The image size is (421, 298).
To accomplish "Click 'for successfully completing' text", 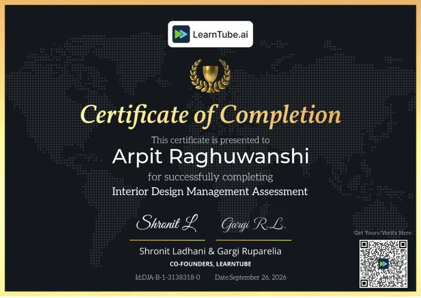I will tap(210, 177).
